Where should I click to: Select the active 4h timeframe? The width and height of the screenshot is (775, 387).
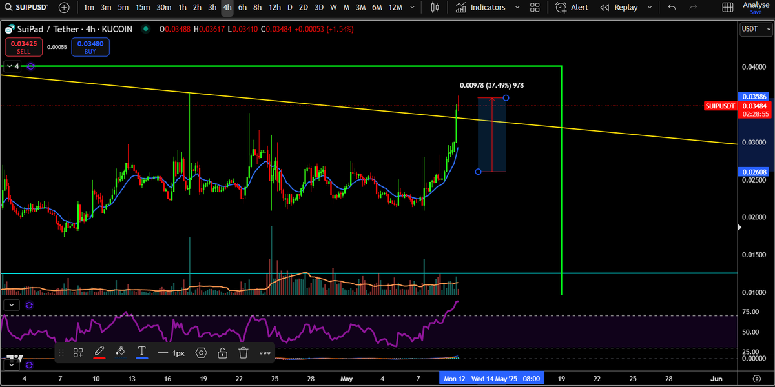(x=227, y=8)
